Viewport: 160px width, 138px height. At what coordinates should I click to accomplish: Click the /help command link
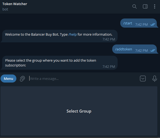[72, 34]
